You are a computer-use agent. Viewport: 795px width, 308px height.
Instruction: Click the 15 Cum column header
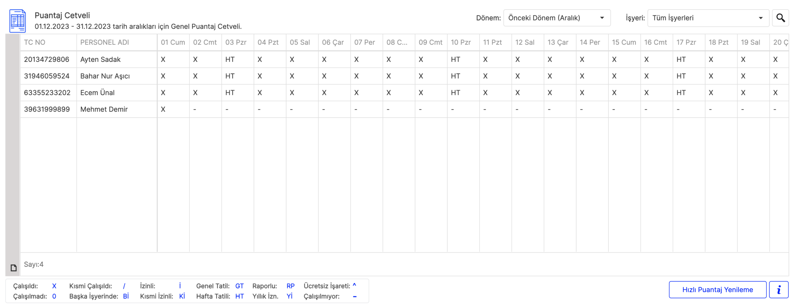tap(624, 42)
